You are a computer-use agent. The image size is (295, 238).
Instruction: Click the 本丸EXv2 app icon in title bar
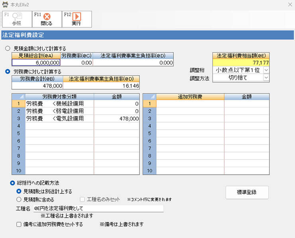point(5,4)
